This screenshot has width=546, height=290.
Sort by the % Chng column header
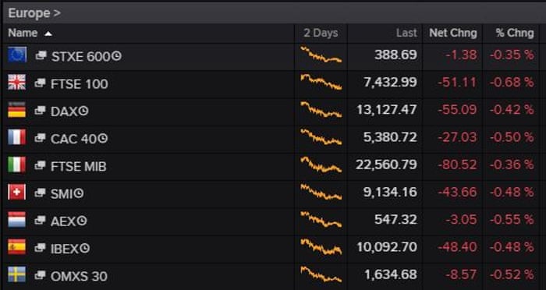click(515, 33)
